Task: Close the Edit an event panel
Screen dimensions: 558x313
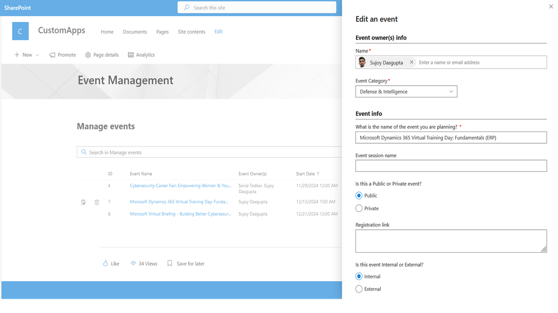Action: click(x=551, y=7)
